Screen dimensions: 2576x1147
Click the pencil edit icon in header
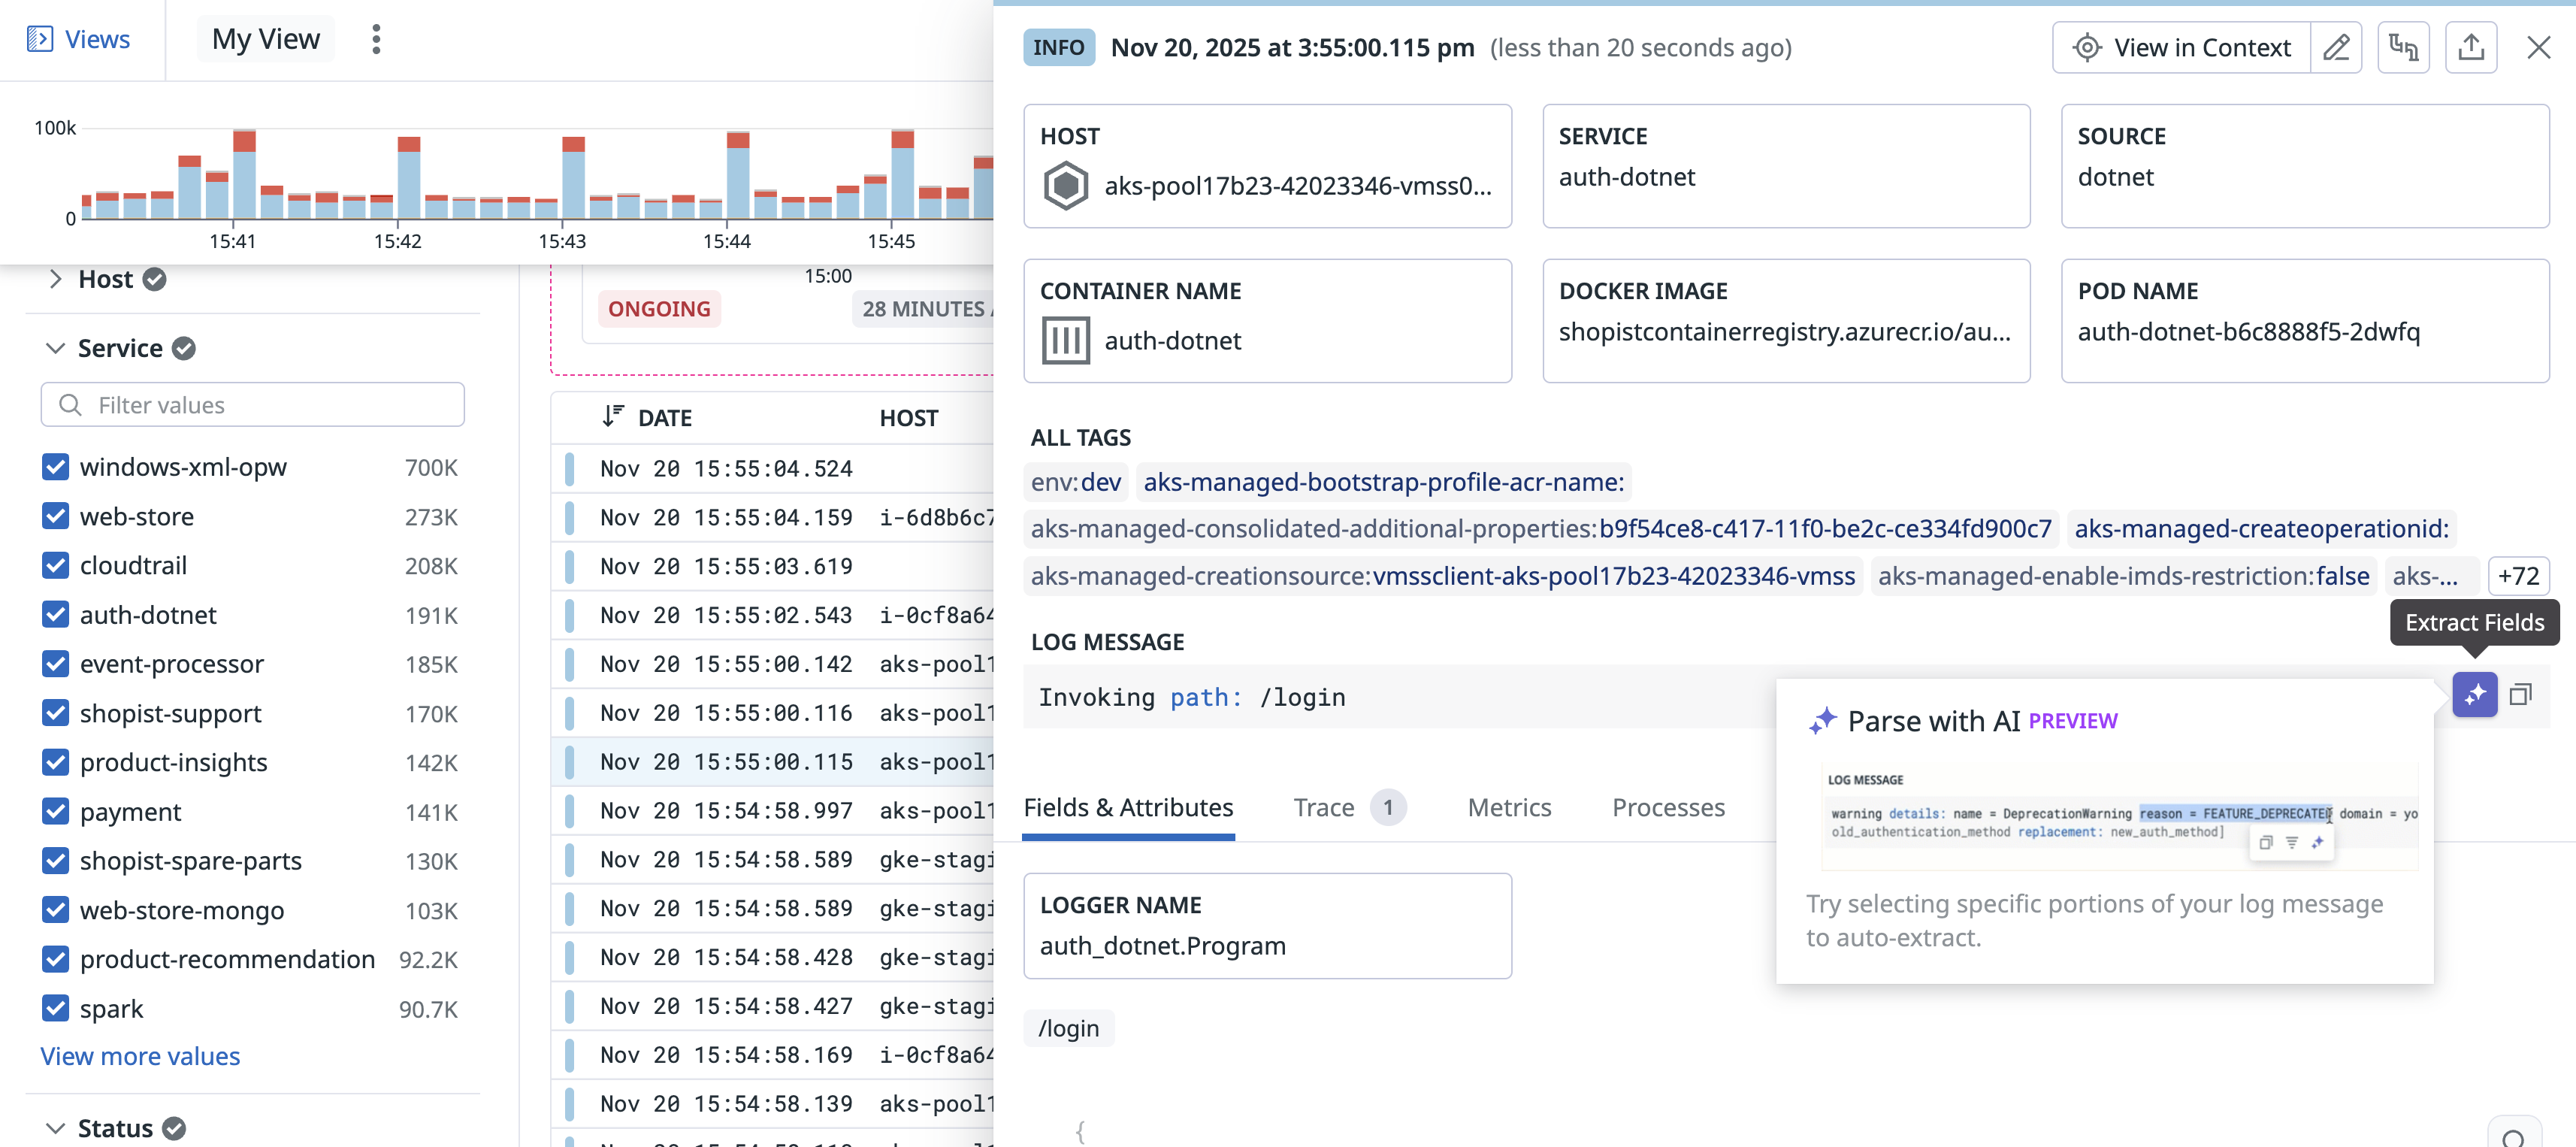click(2336, 47)
